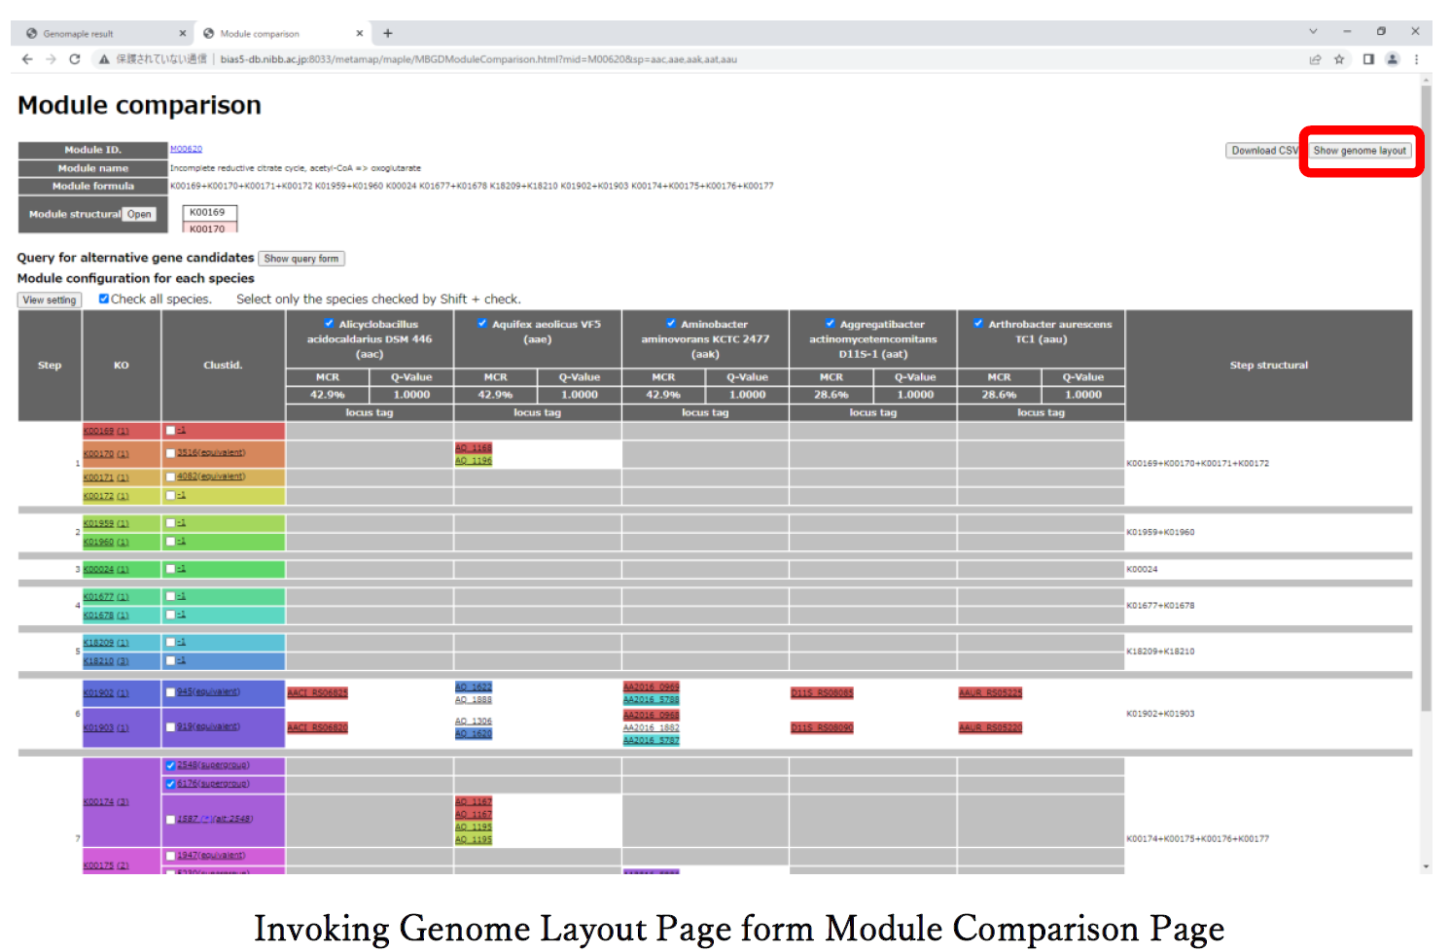This screenshot has width=1450, height=952.
Task: Open the new tab plus button
Action: (x=388, y=33)
